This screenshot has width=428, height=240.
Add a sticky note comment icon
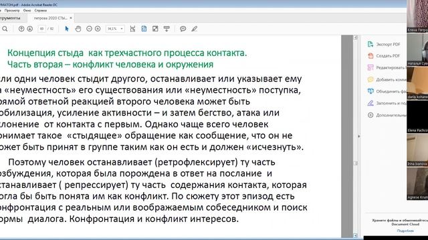183,29
